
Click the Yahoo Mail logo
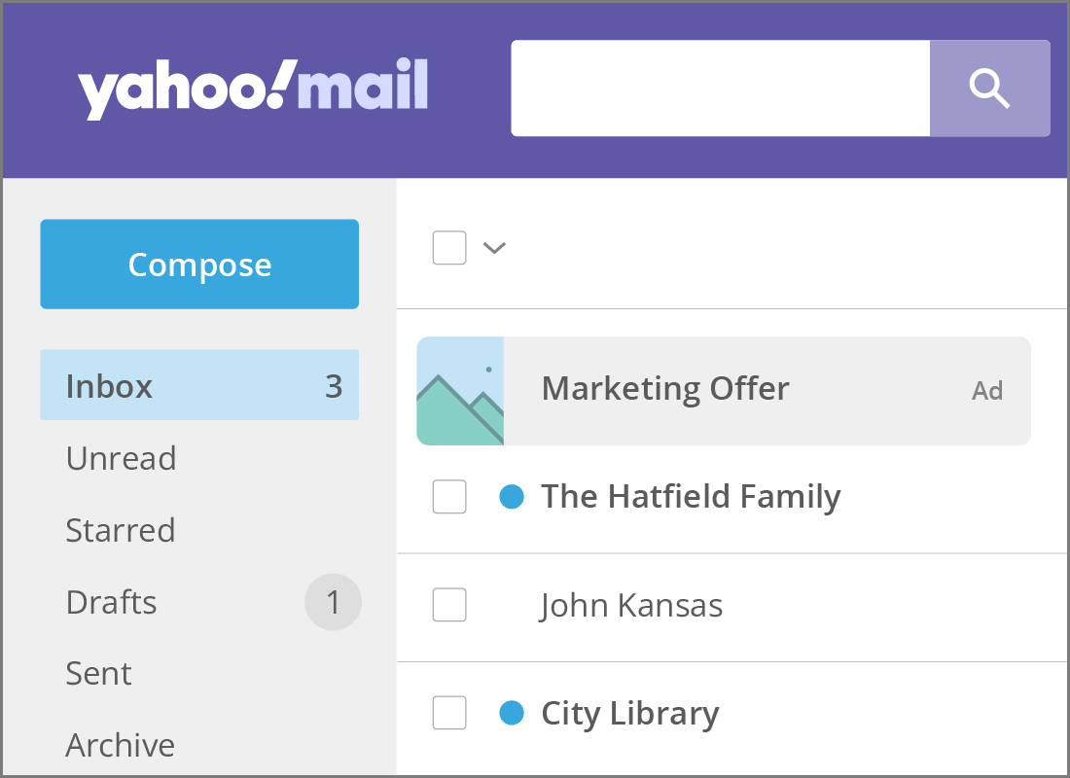(253, 89)
